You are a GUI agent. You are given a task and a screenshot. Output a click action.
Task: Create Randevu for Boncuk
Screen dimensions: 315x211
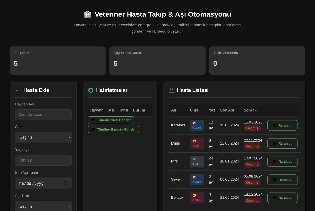point(282,198)
